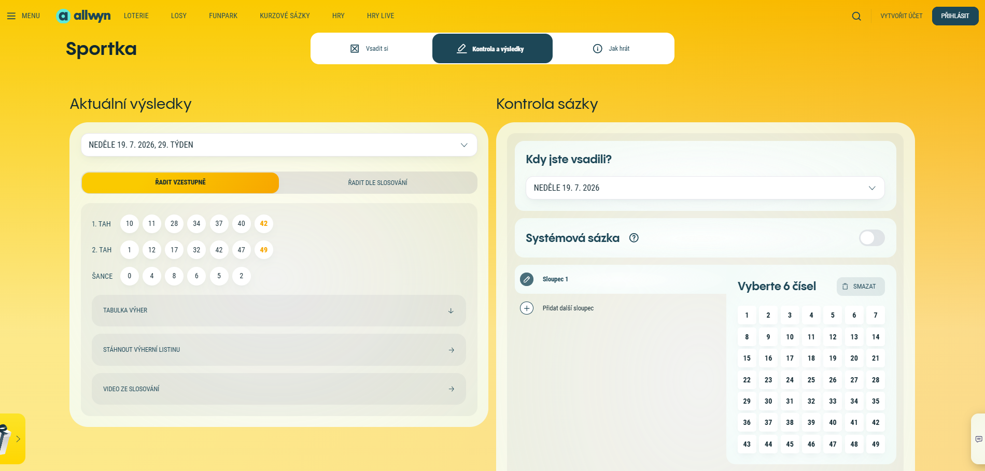
Task: Select number 36 in the number grid
Action: coord(747,422)
